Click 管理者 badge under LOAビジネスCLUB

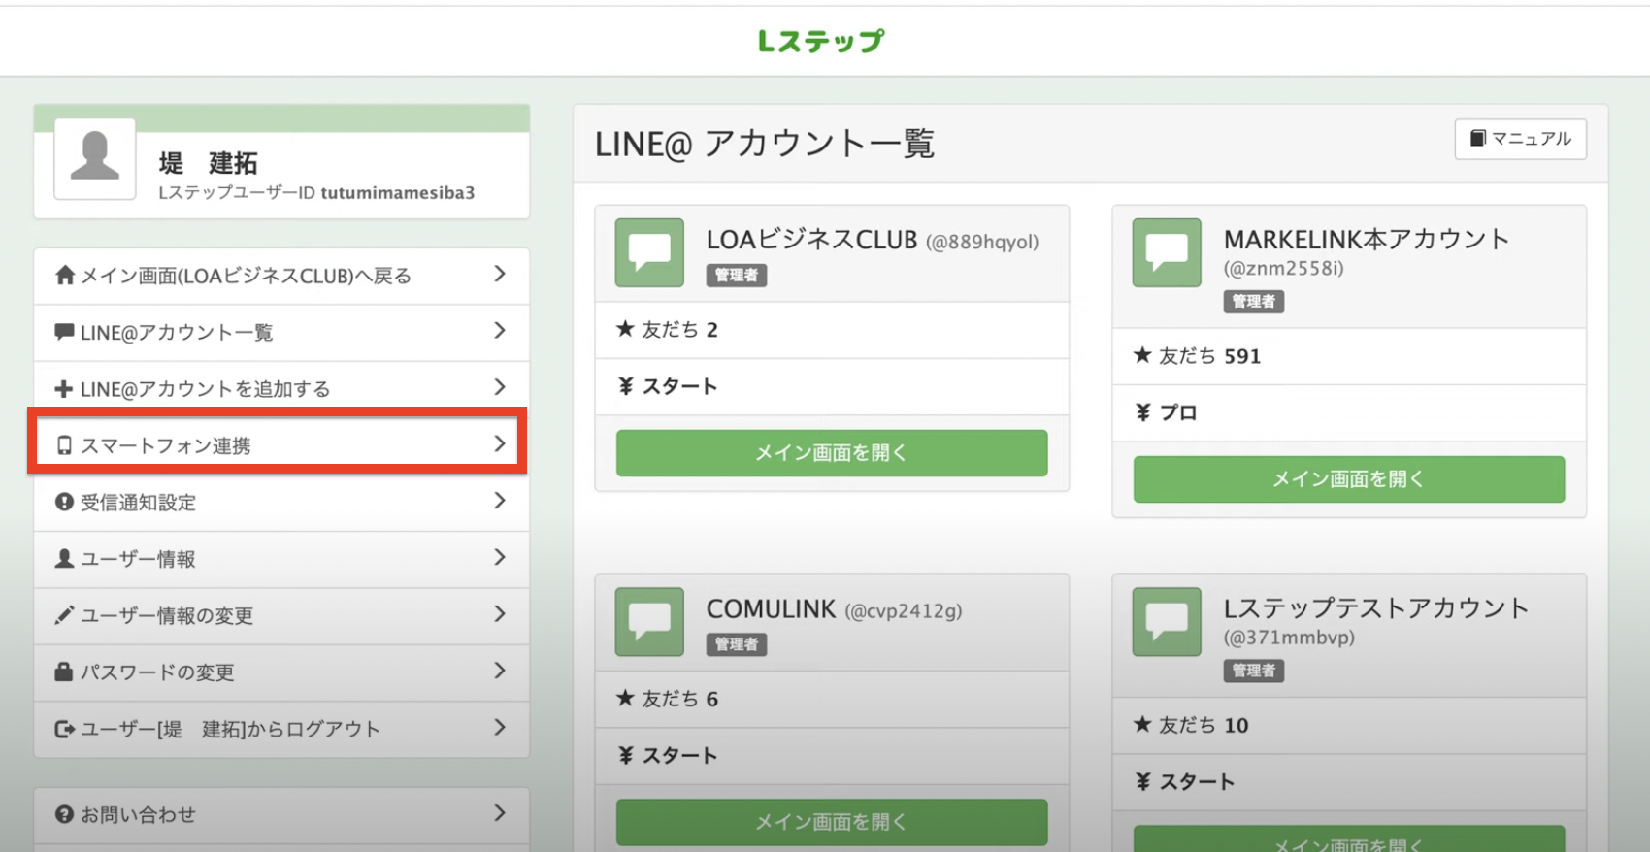(x=737, y=276)
